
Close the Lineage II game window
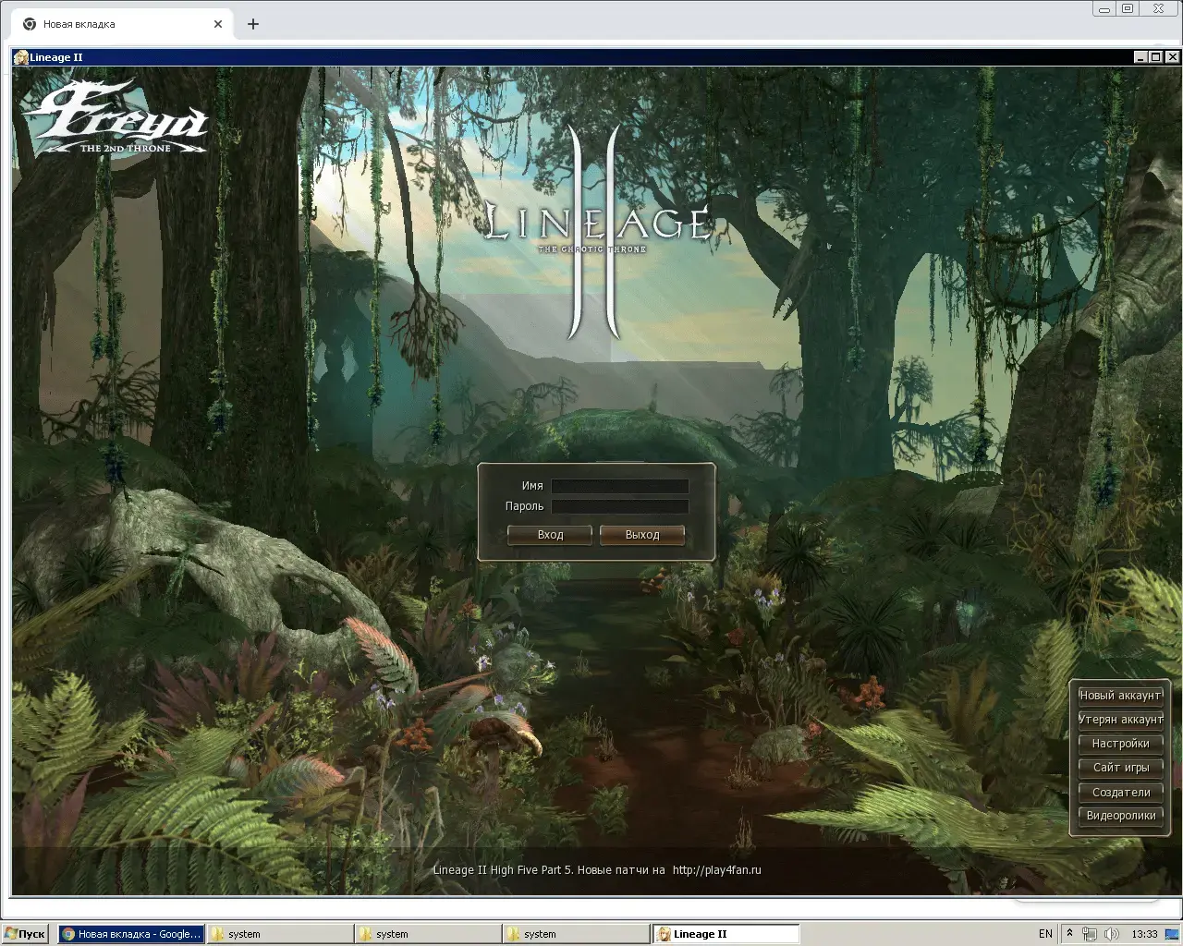(x=1172, y=57)
